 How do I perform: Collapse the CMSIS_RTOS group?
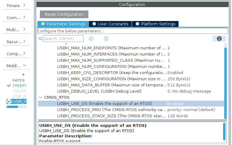pyautogui.click(x=40, y=97)
